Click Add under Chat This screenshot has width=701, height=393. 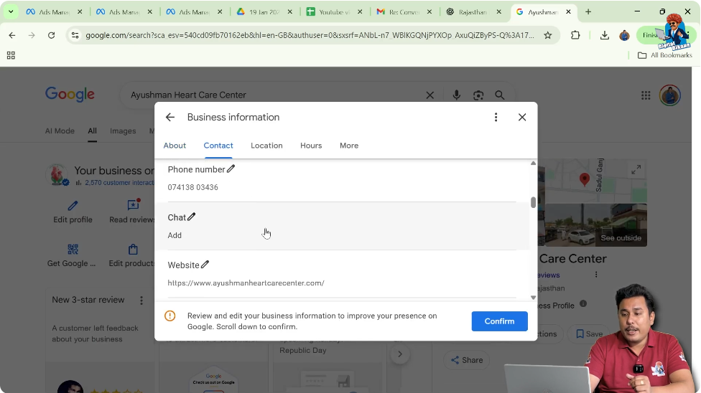[175, 235]
